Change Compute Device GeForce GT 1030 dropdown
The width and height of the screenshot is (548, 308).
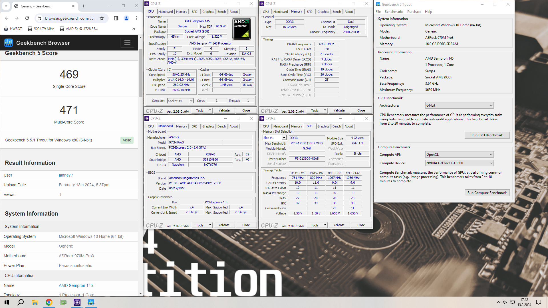[x=459, y=163]
